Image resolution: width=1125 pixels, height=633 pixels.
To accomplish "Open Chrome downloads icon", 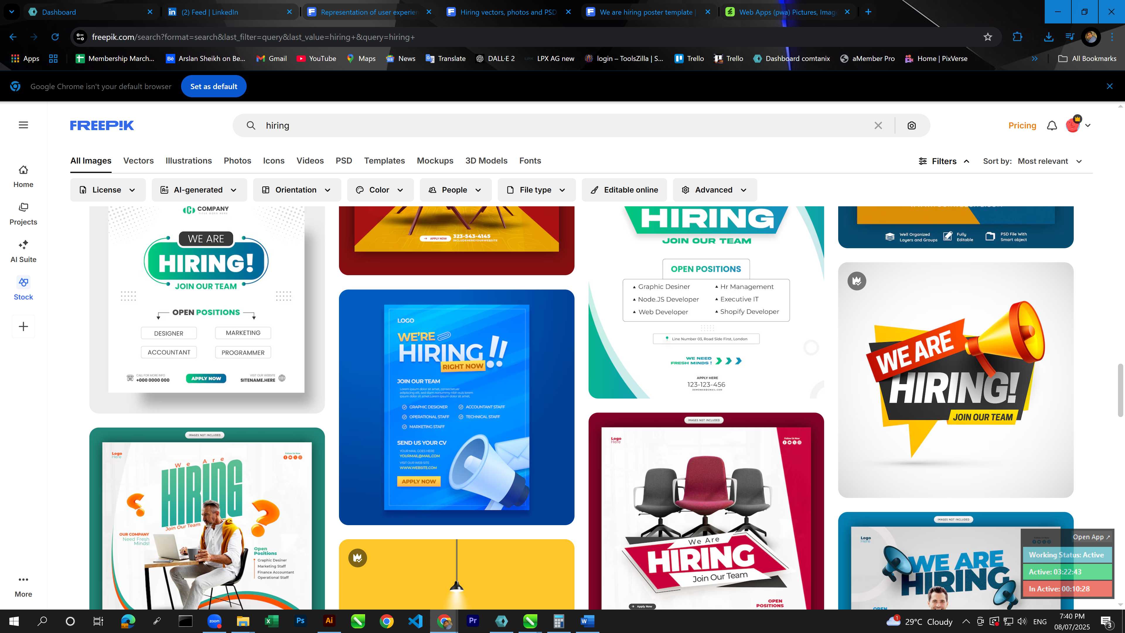I will pos(1048,37).
